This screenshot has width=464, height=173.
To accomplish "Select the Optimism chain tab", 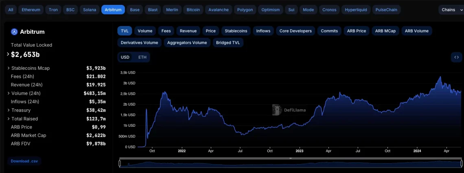I will click(x=271, y=10).
